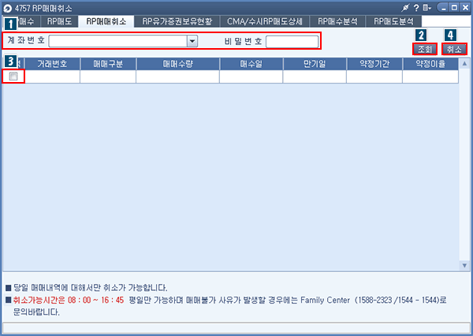
Task: Open the RP매도분석 tab
Action: [x=393, y=21]
